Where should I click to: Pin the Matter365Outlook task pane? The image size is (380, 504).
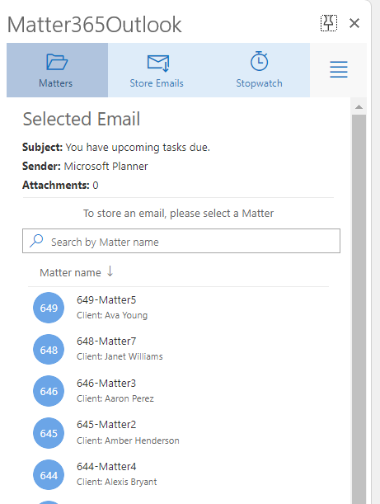(329, 23)
